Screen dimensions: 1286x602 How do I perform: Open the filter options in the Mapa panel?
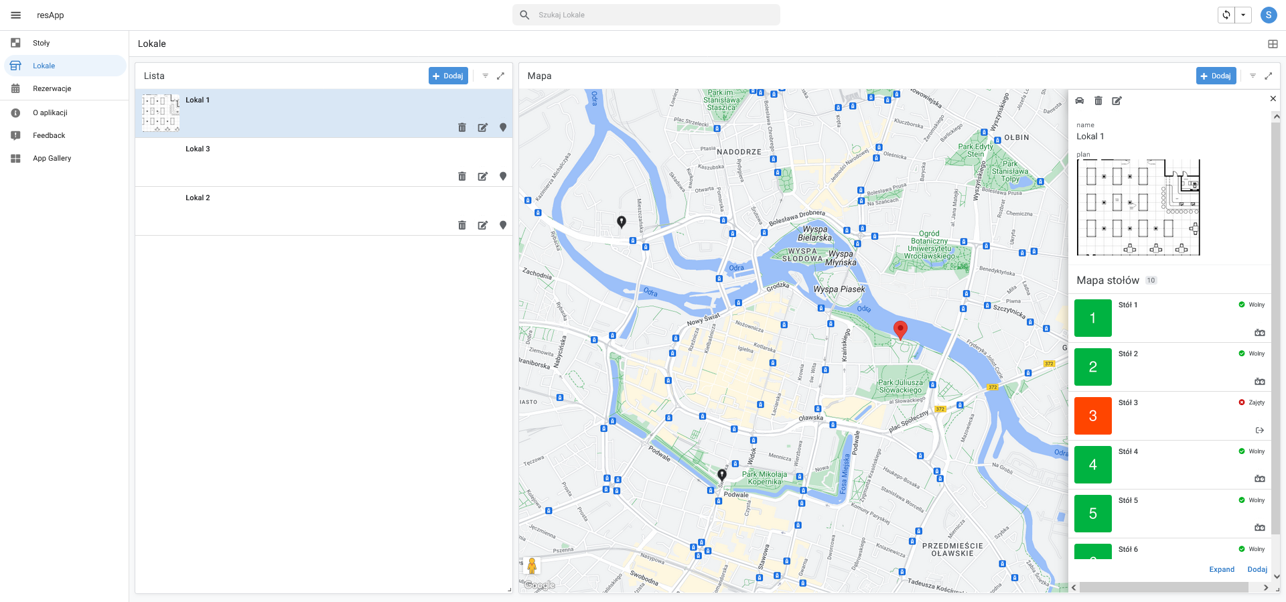tap(1253, 76)
